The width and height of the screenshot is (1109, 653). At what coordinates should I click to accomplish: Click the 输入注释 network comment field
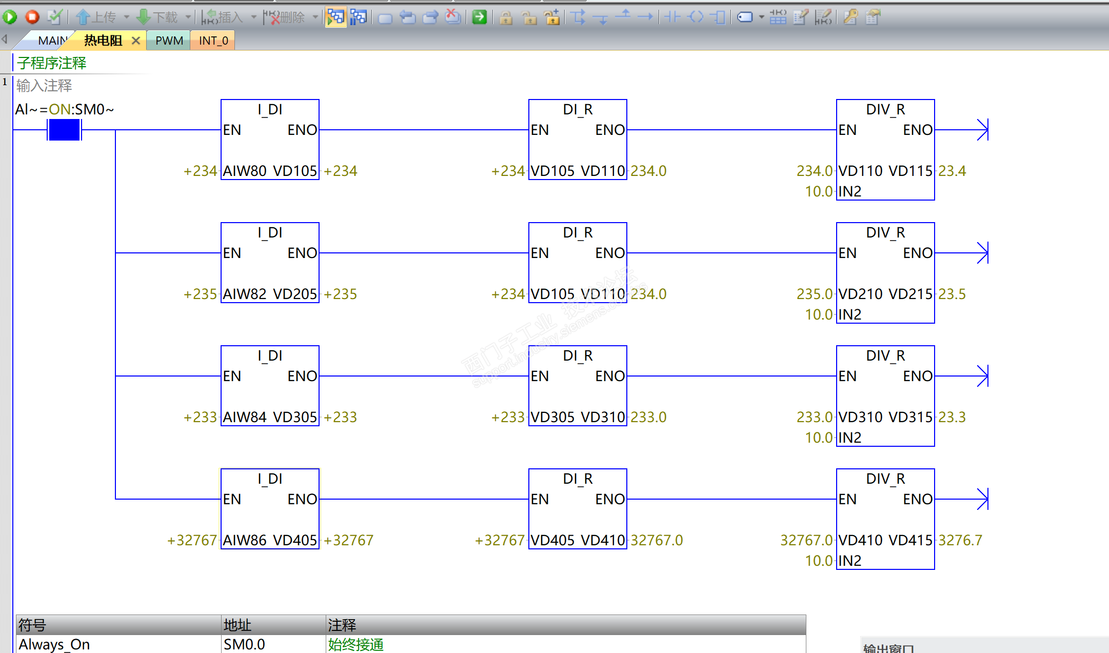tap(44, 86)
